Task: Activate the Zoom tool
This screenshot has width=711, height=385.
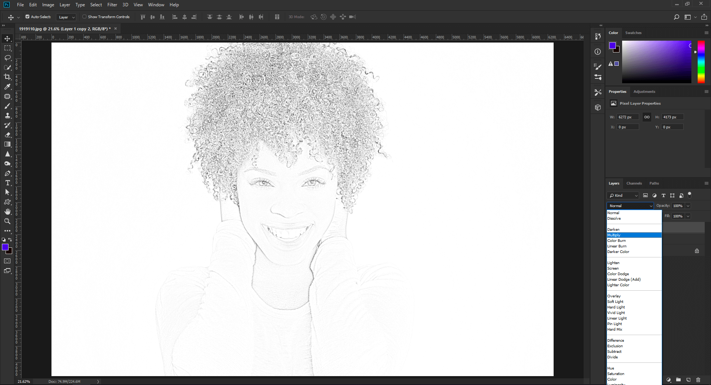Action: pos(7,221)
